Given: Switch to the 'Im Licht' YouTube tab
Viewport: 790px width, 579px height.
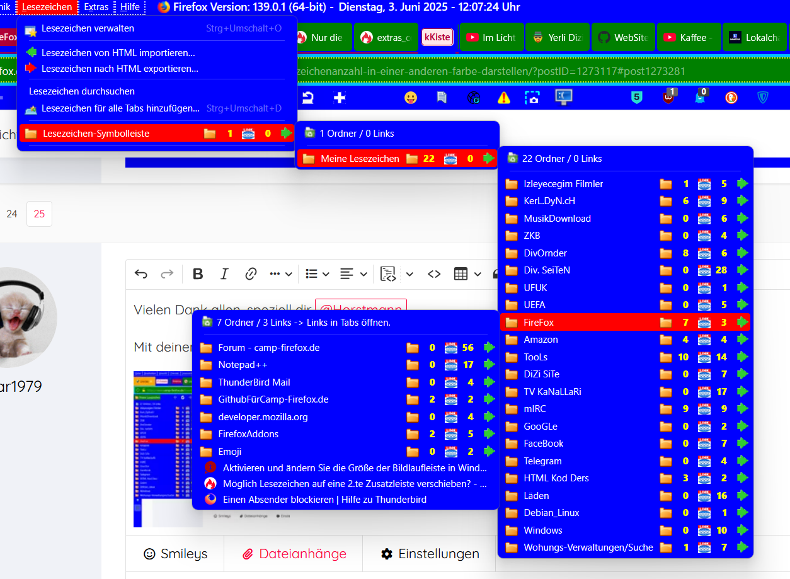Looking at the screenshot, I should [x=492, y=37].
